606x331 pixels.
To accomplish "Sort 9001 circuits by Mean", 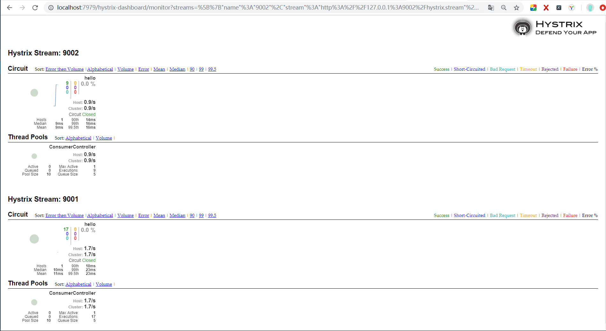I will 159,215.
